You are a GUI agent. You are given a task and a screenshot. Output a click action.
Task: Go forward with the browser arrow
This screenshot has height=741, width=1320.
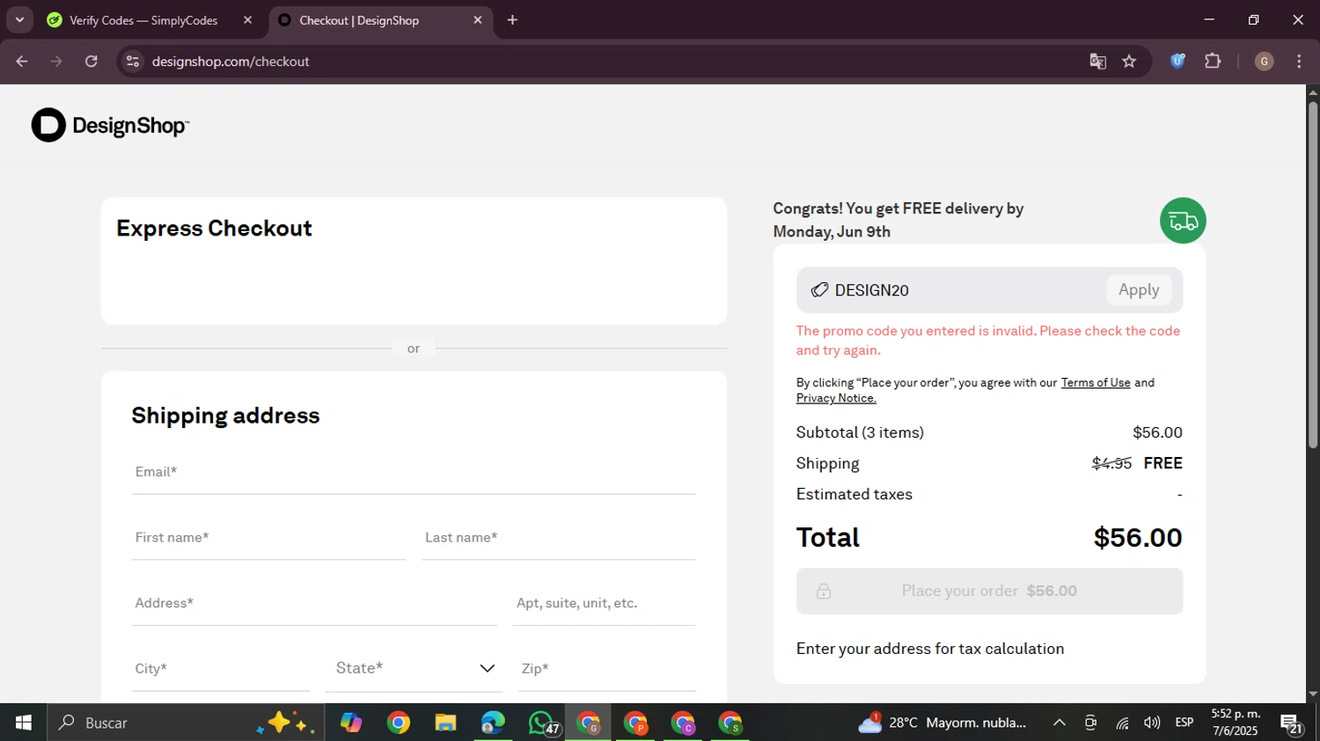[56, 62]
